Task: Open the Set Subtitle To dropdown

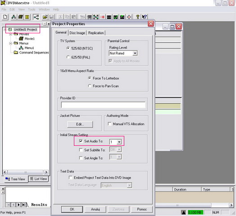Action: (x=119, y=149)
